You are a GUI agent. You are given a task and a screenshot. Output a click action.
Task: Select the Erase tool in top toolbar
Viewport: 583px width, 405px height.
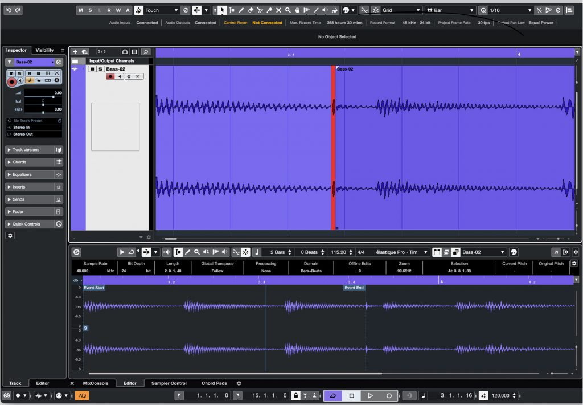251,10
